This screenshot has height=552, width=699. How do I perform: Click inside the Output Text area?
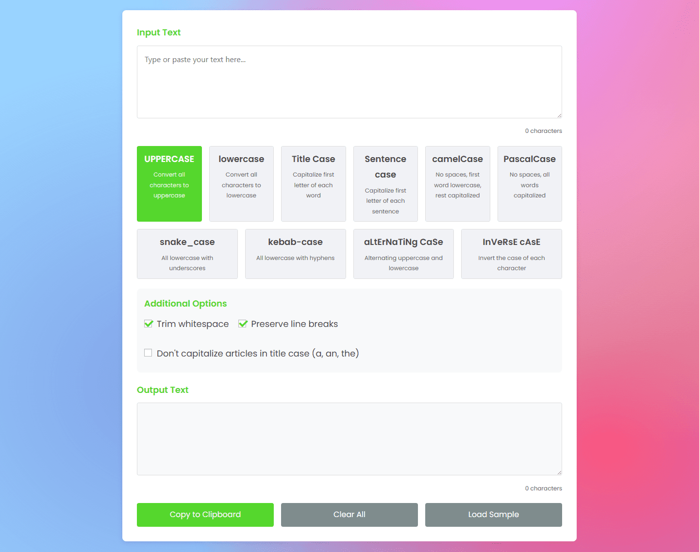[349, 438]
